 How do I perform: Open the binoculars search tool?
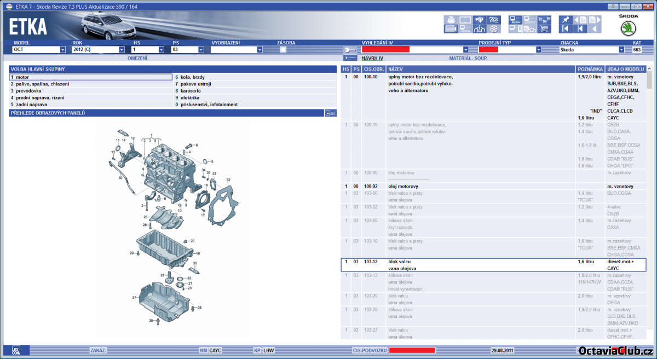480,20
